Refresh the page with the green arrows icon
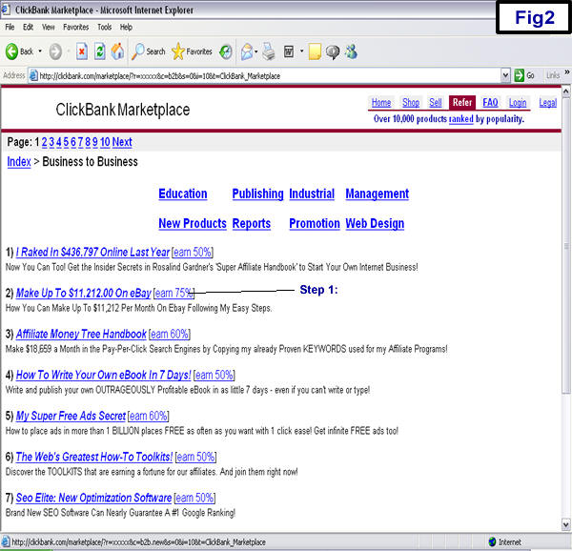This screenshot has width=572, height=551. pyautogui.click(x=99, y=51)
